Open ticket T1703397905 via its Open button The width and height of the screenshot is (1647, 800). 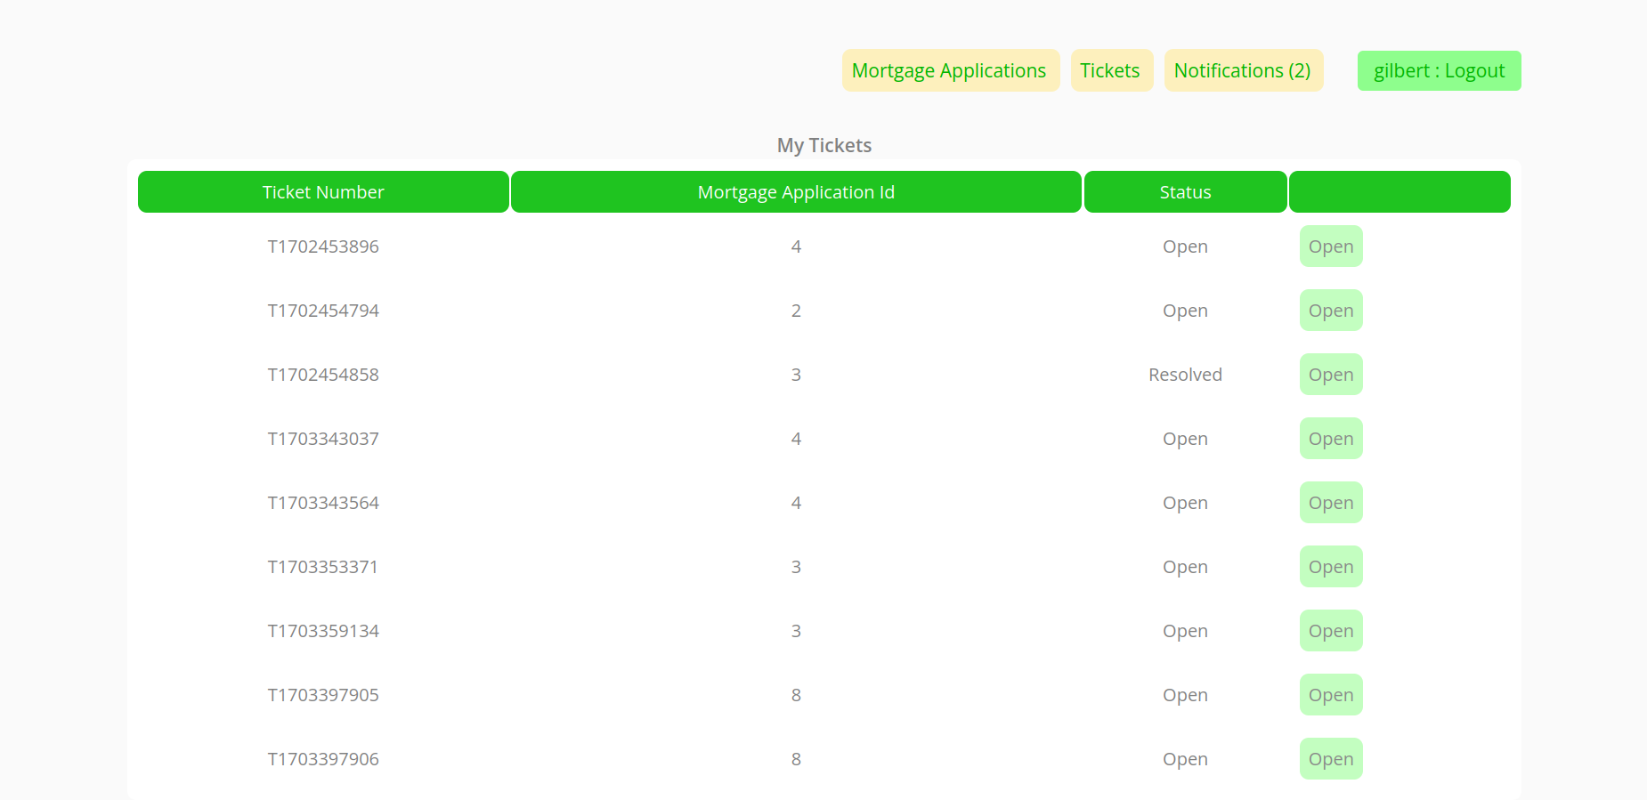1331,695
